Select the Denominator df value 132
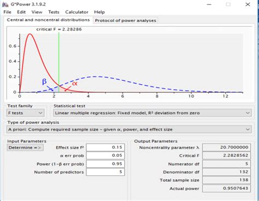This screenshot has height=201, width=259. [x=226, y=172]
